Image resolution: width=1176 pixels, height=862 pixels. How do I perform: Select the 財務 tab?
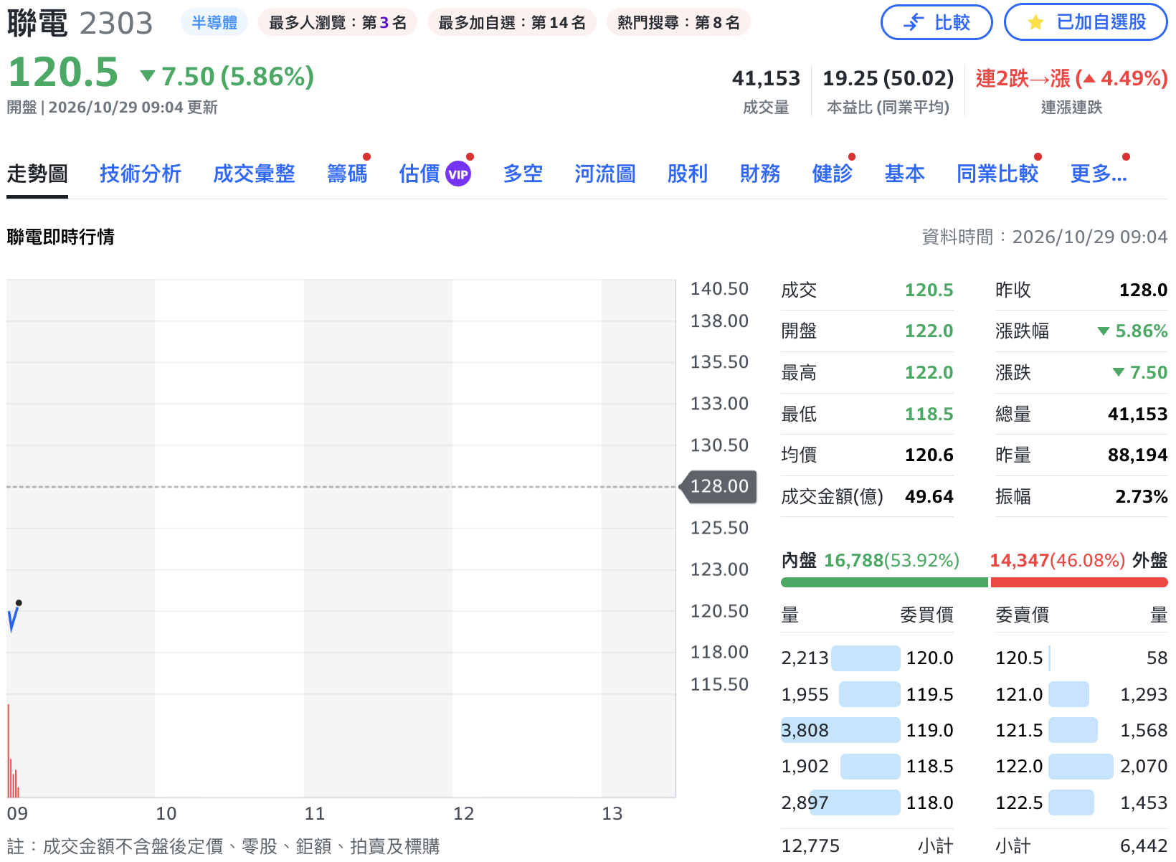click(760, 174)
